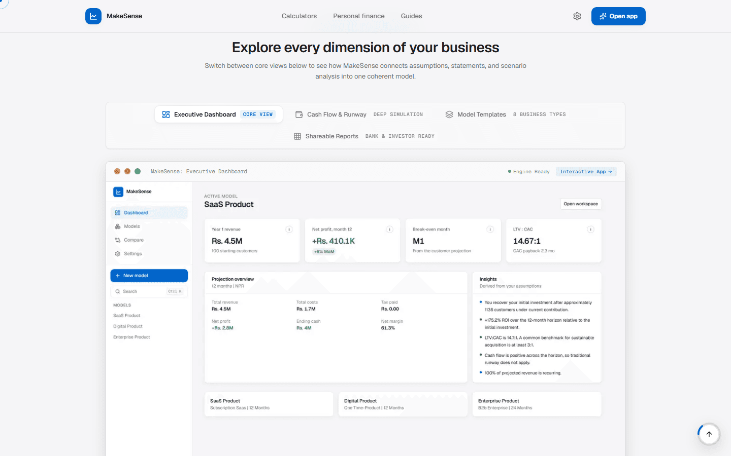
Task: Click the info icon on Break-even month card
Action: tap(490, 230)
